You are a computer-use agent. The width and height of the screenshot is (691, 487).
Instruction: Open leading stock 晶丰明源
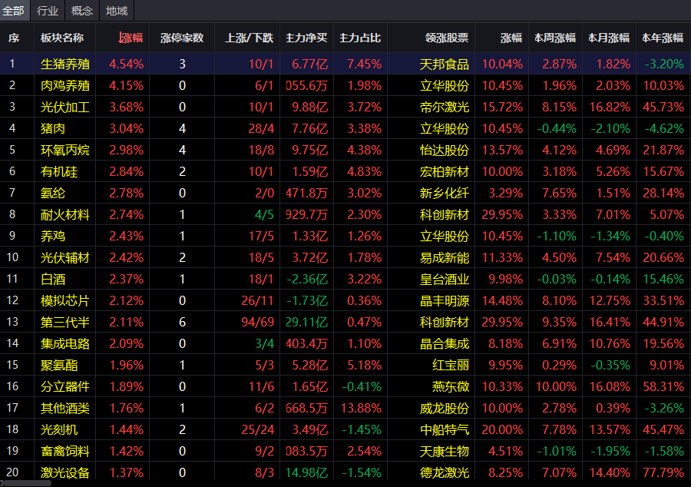pyautogui.click(x=445, y=300)
